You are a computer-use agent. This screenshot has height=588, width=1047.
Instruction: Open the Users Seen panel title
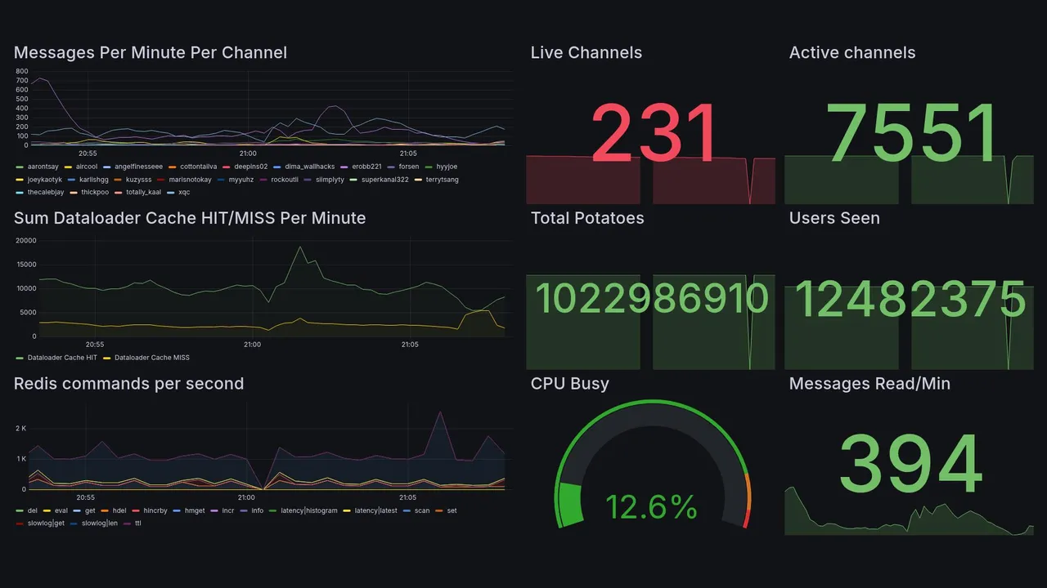tap(834, 218)
